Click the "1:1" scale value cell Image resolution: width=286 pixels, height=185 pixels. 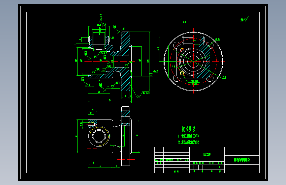click(220, 167)
